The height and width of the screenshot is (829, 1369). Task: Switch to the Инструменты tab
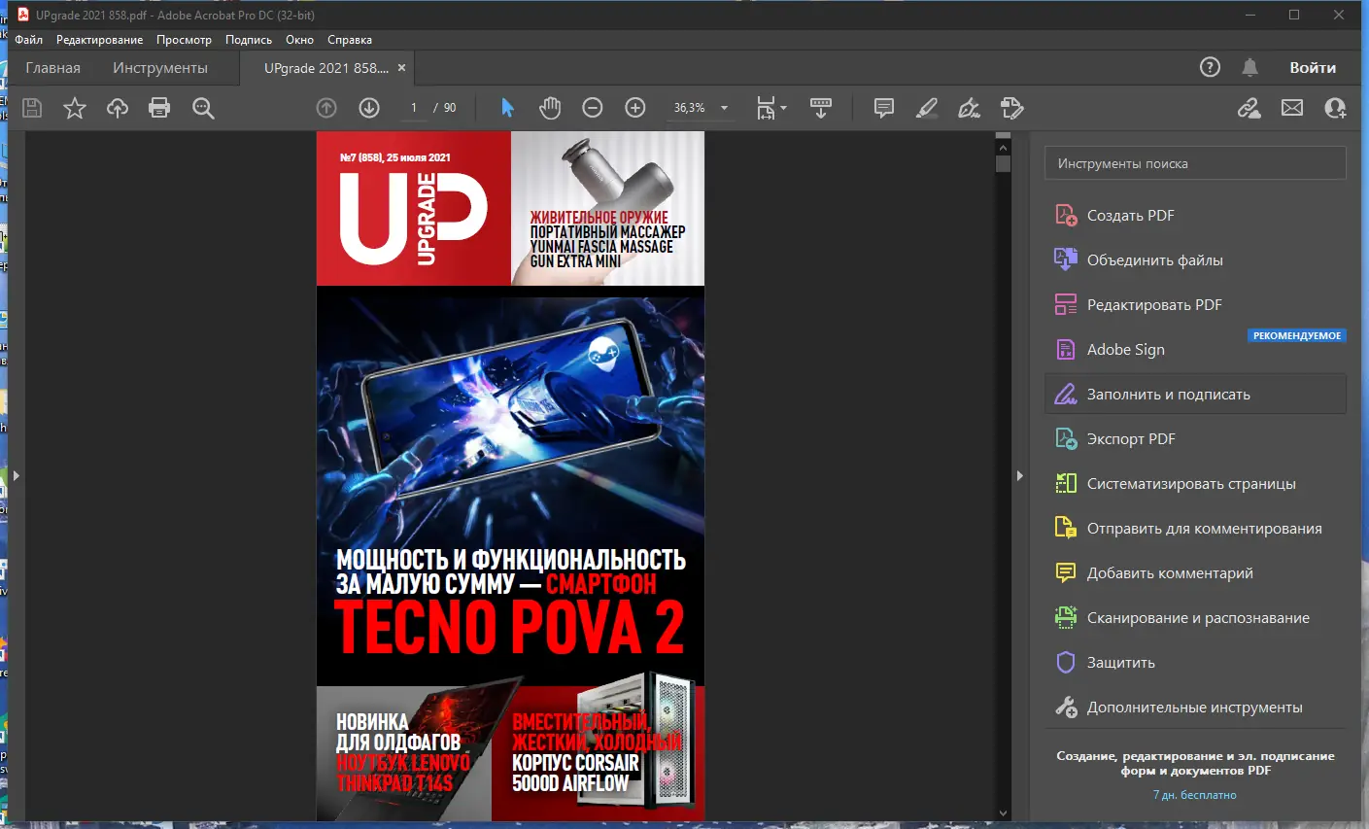coord(160,68)
